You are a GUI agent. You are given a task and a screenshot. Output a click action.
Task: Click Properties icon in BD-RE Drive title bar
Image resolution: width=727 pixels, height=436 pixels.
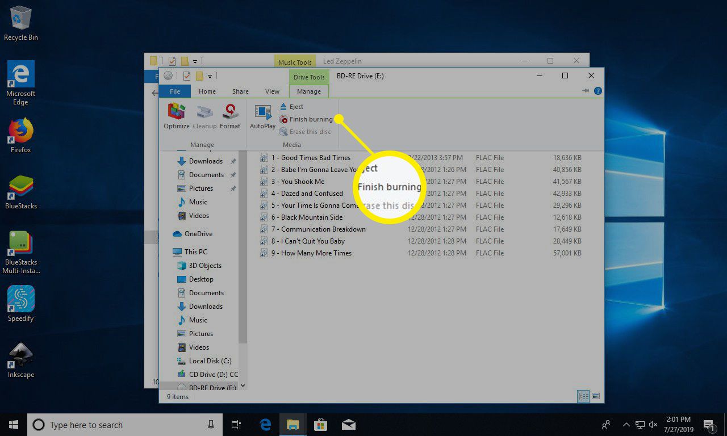click(186, 76)
